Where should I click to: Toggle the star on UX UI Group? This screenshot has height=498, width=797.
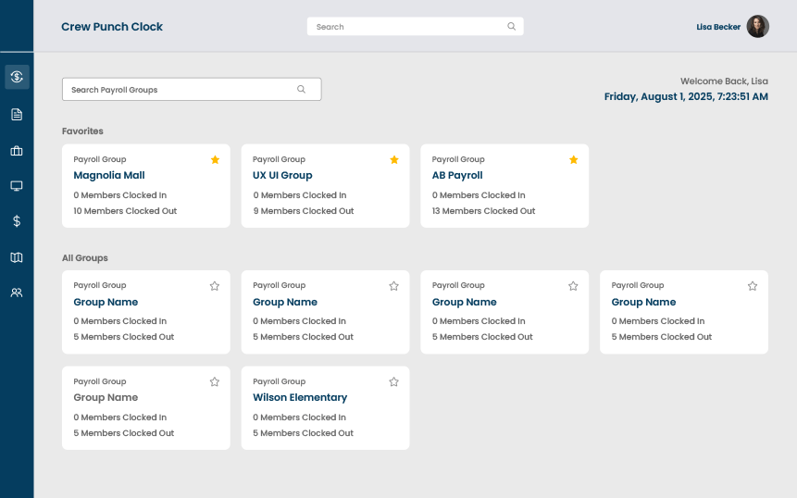[394, 160]
